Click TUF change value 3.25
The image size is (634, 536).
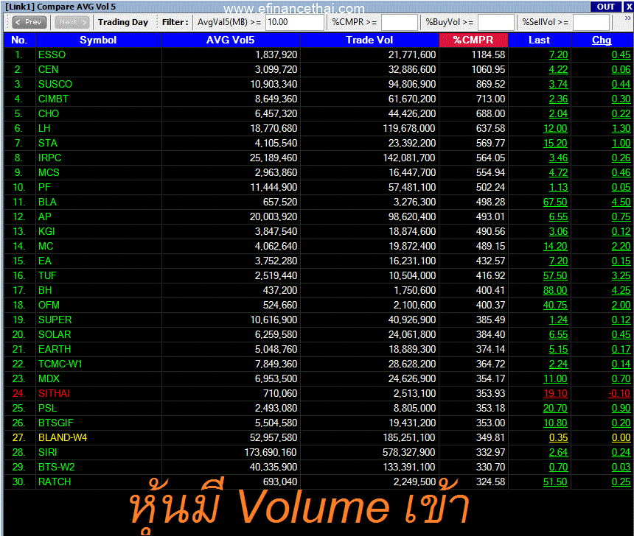click(x=621, y=275)
